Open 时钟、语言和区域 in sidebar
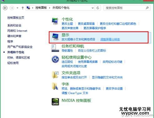 pyautogui.click(x=18, y=57)
